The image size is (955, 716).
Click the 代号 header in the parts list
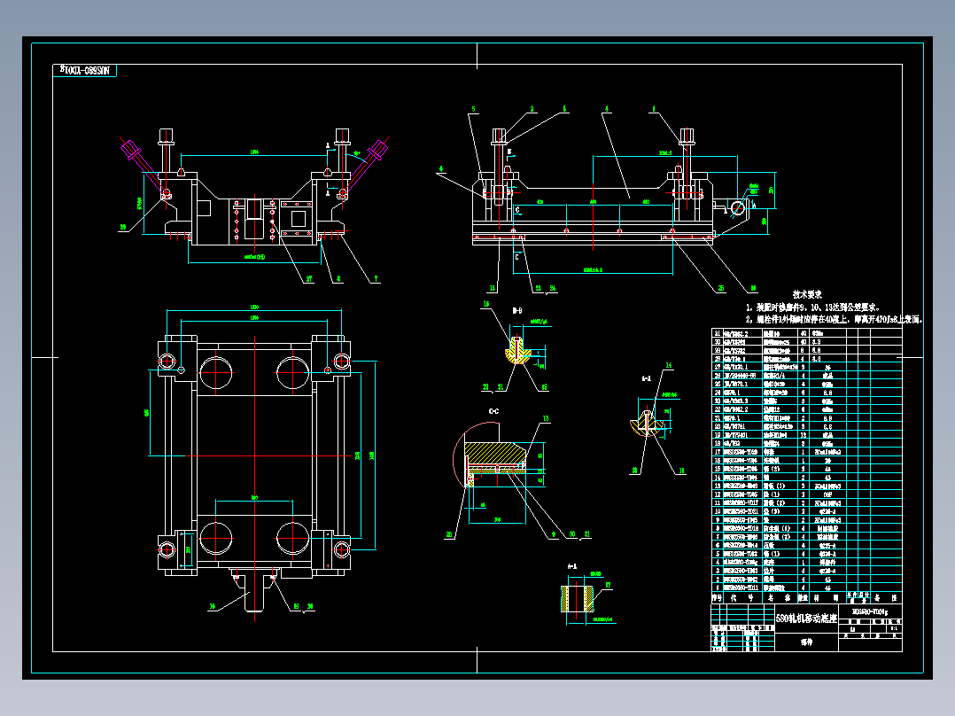742,598
